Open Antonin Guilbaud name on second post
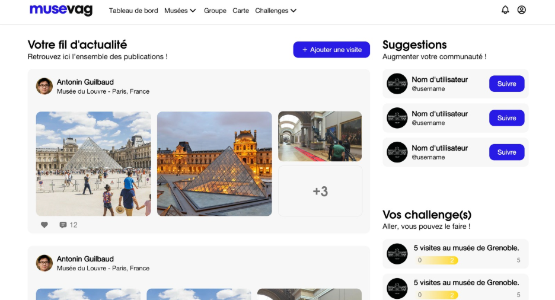555x300 pixels. tap(85, 259)
